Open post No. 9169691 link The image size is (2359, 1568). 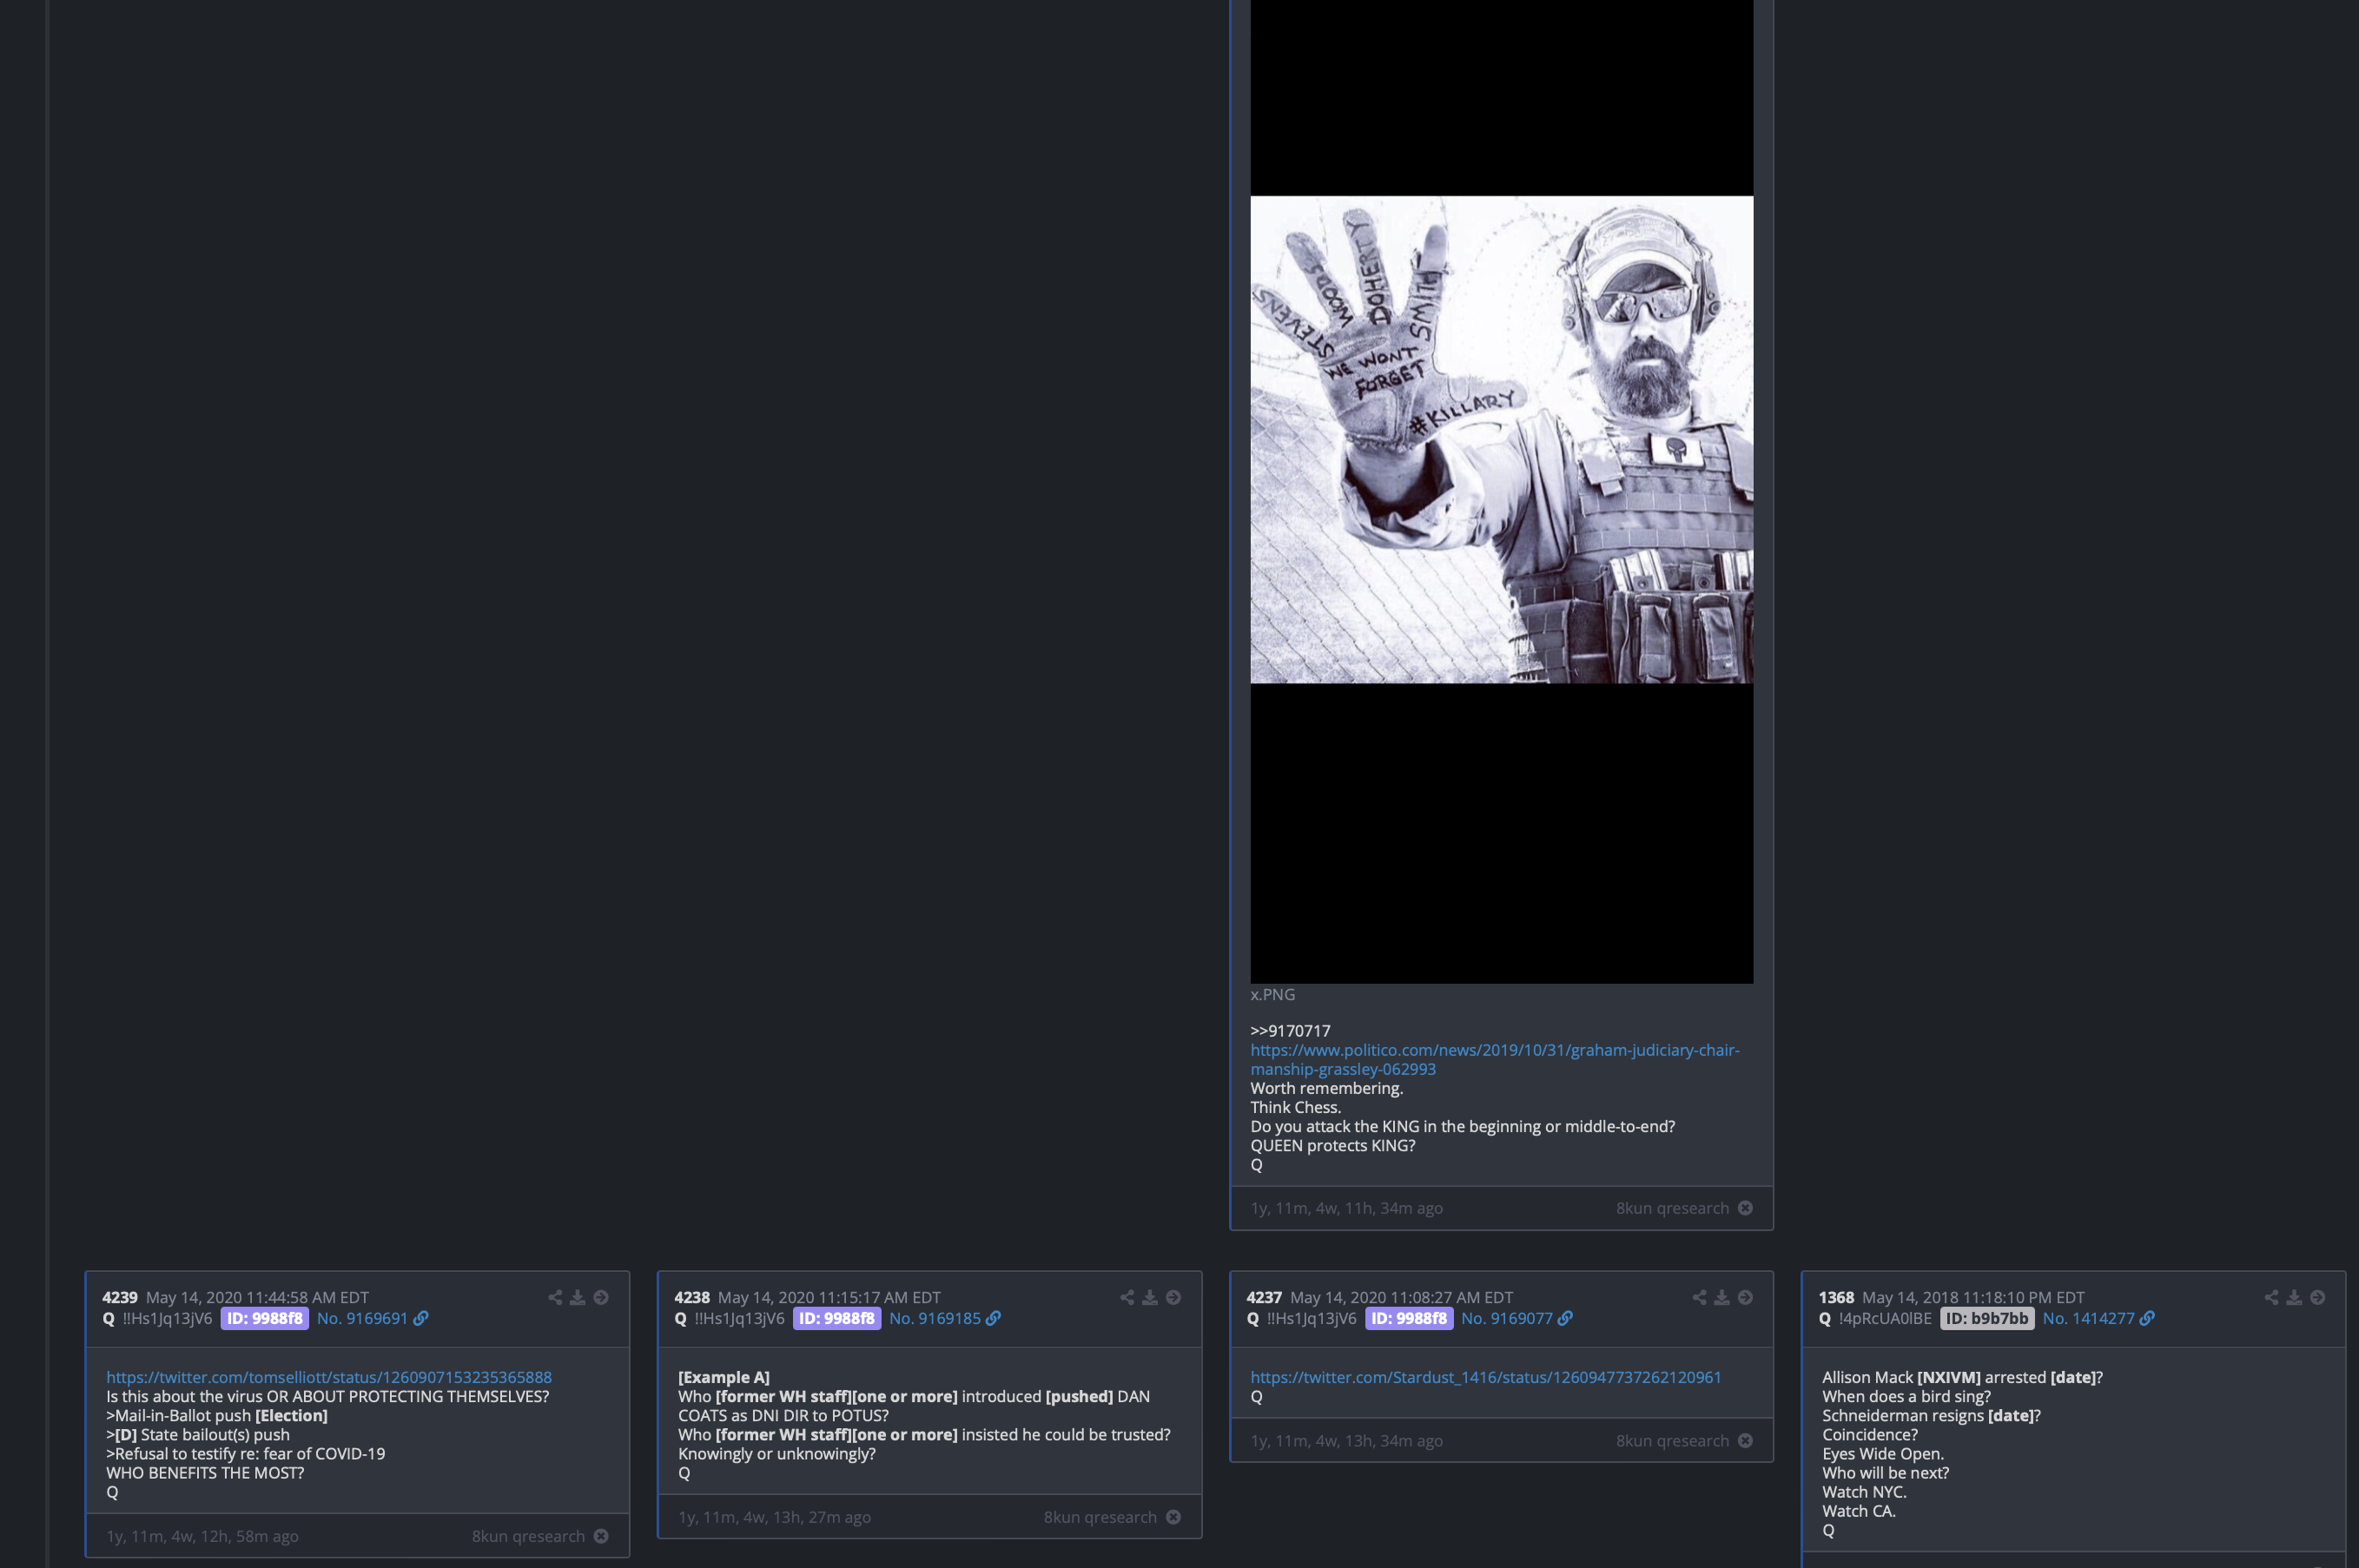(362, 1318)
